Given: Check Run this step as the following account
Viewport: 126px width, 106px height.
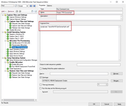Looking at the screenshot, I should (41, 88).
